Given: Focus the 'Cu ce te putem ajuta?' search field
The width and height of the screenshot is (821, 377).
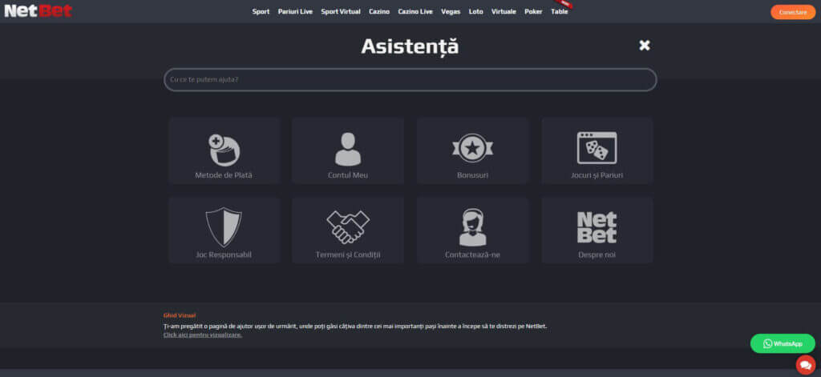Looking at the screenshot, I should click(410, 80).
